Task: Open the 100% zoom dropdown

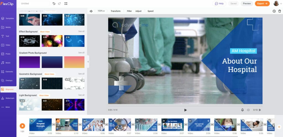Action: [101, 11]
